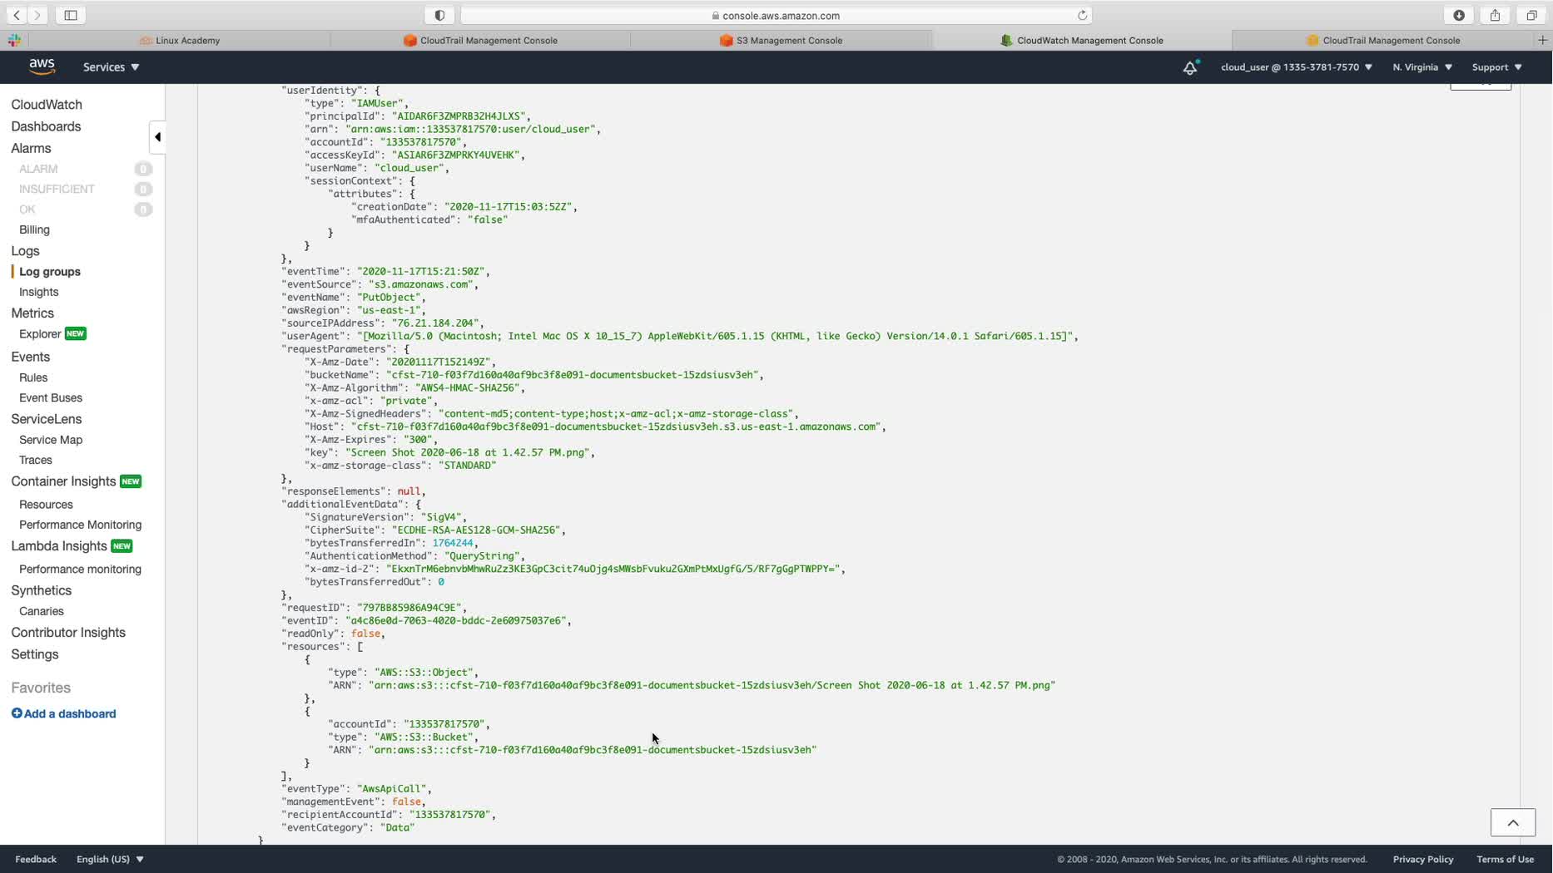Show Safari downloads
The image size is (1553, 873).
coord(1459,15)
